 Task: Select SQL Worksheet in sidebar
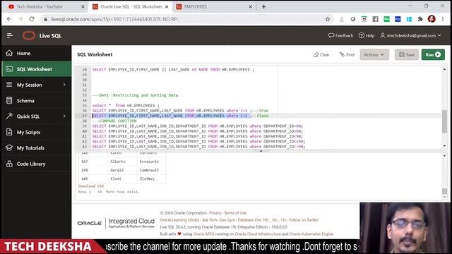coord(36,69)
